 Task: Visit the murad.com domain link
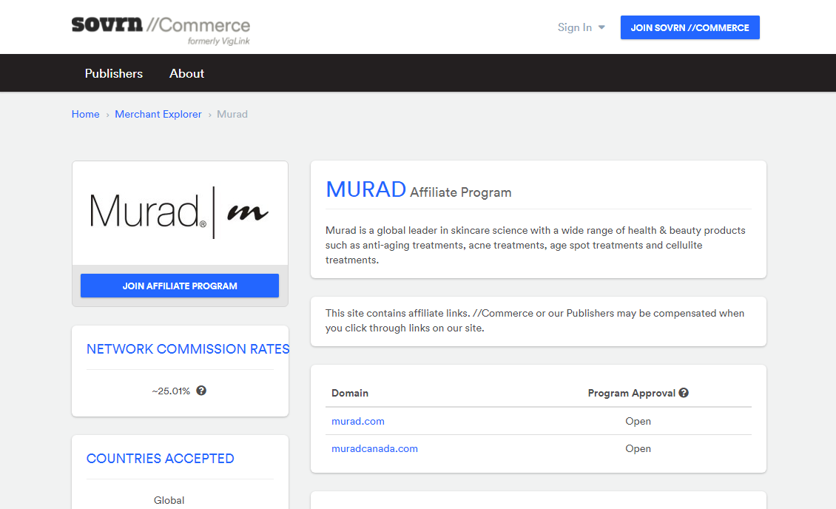[x=358, y=421]
